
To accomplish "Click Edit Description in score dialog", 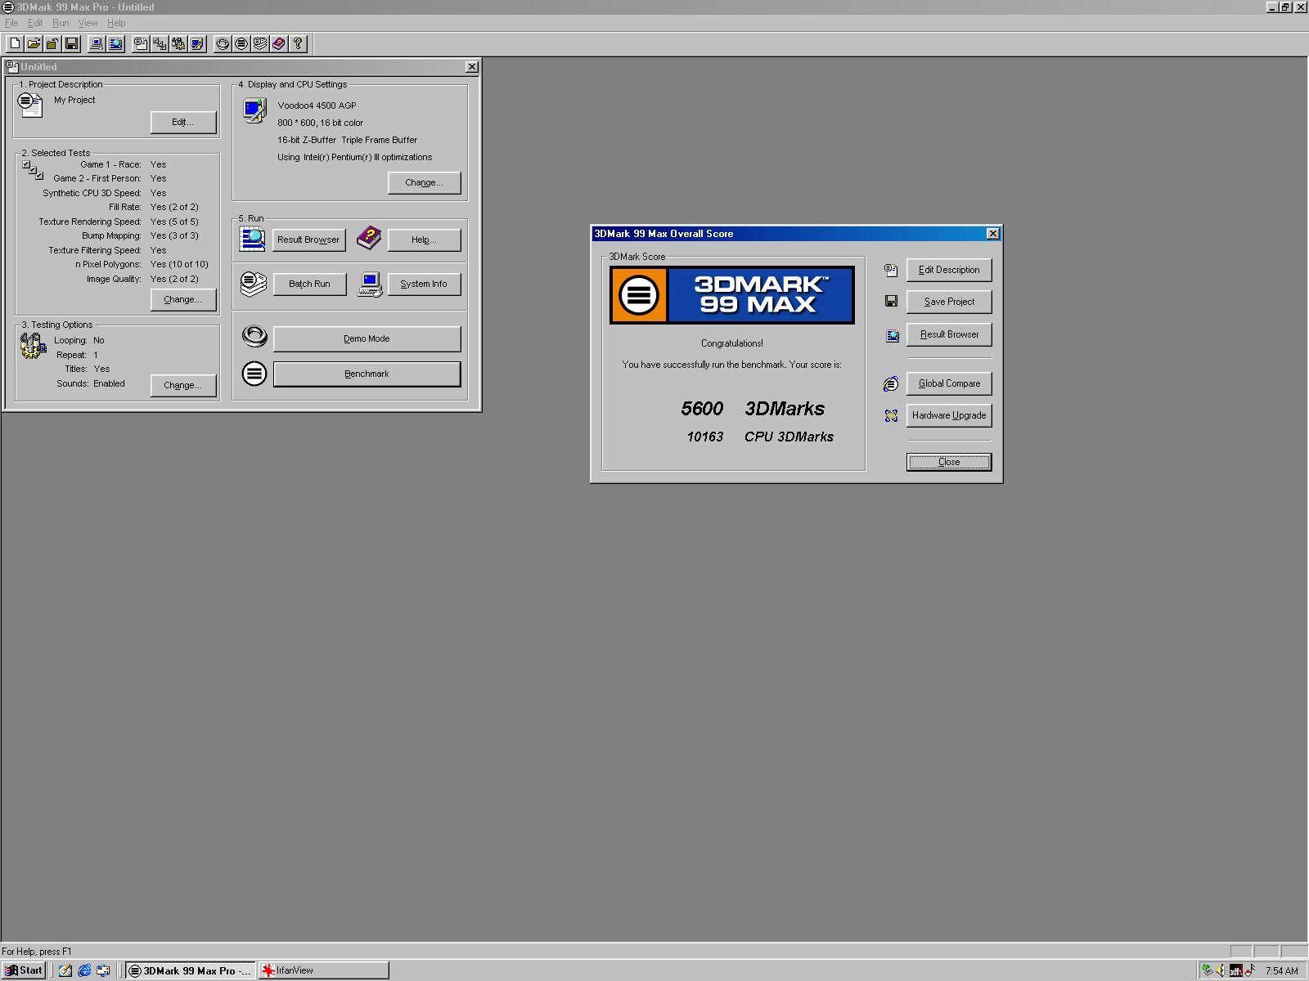I will pyautogui.click(x=949, y=270).
